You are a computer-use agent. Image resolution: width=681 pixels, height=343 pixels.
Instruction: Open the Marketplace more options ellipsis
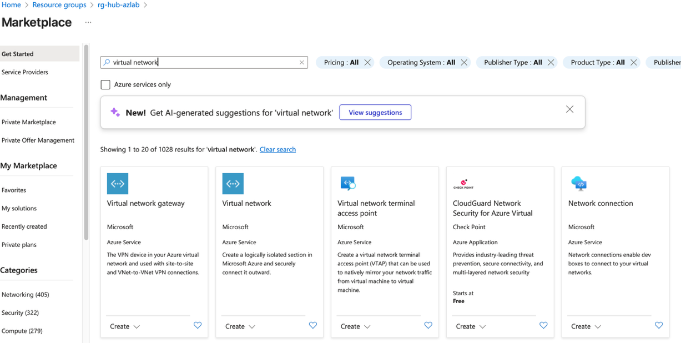click(x=88, y=23)
